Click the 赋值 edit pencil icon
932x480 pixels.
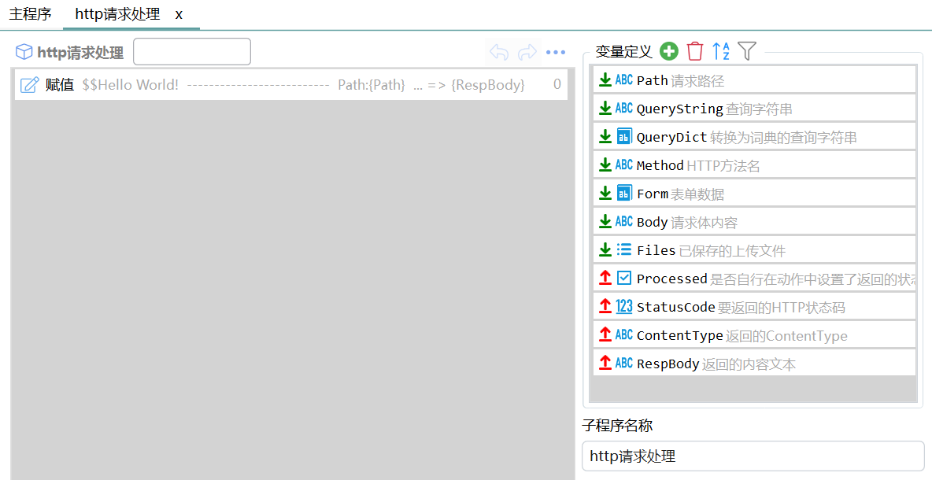30,85
